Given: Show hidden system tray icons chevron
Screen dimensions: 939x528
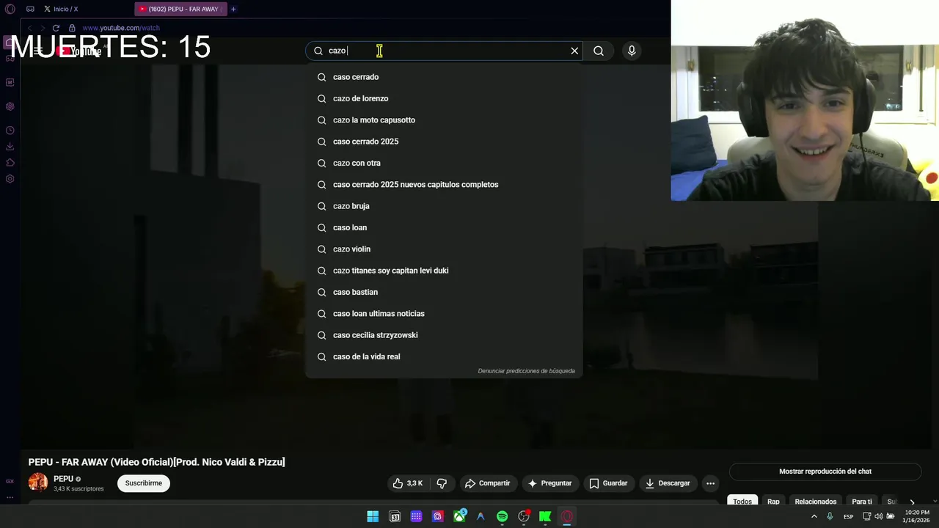Looking at the screenshot, I should pyautogui.click(x=814, y=516).
